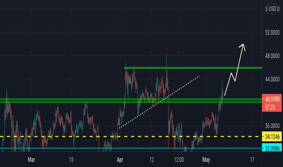Click the 12 date label on time axis

pos(152,160)
